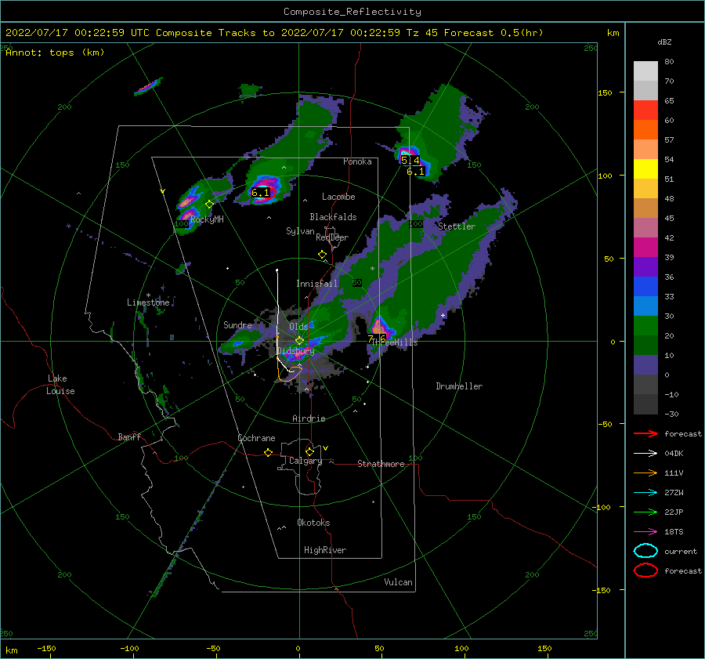Click the magenta swatch below 42 dBZ
Image resolution: width=705 pixels, height=659 pixels.
645,248
